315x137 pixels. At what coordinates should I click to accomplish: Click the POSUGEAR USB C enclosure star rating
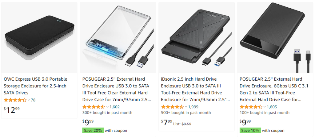click(251, 107)
